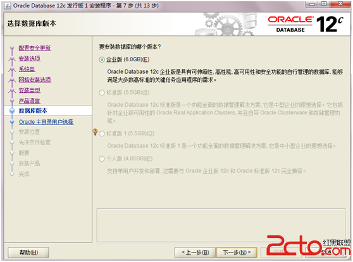Close the Oracle installer window
Viewport: 353px width, 262px height.
click(340, 4)
